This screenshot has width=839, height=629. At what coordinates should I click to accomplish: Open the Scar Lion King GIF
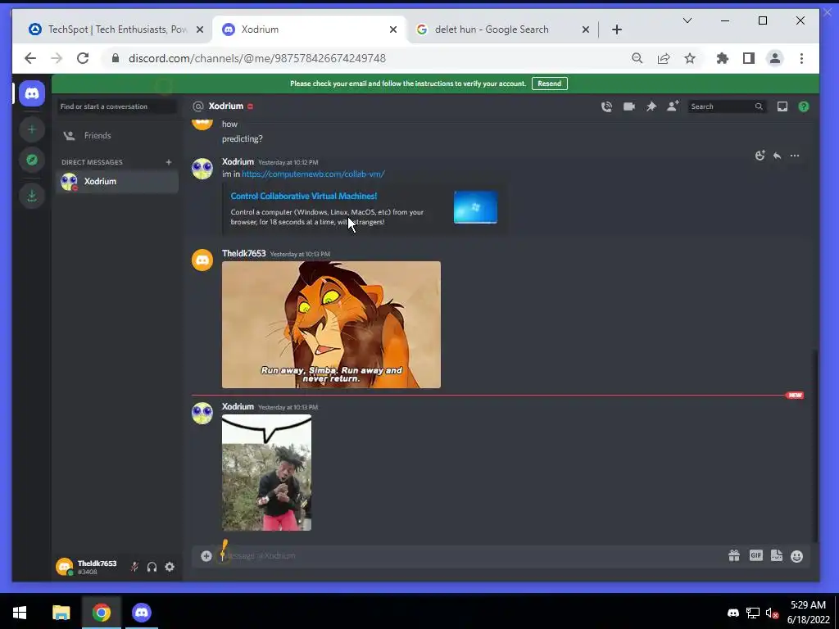pyautogui.click(x=331, y=324)
